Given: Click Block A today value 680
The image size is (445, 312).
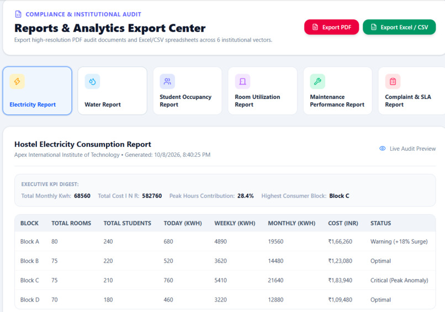Looking at the screenshot, I should 168,242.
